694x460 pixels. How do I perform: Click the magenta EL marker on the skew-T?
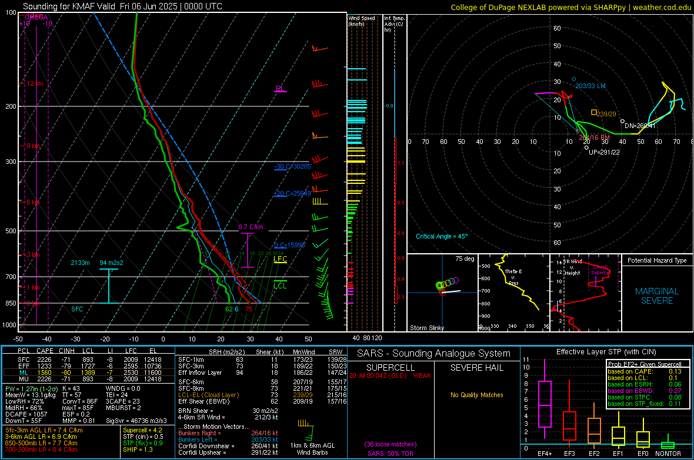280,89
